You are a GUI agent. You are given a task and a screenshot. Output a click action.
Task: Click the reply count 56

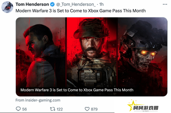[x=24, y=109]
